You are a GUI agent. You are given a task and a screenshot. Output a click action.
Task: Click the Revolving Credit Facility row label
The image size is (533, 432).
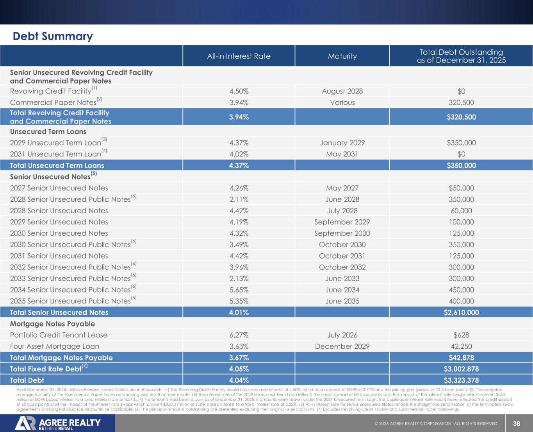pos(50,91)
